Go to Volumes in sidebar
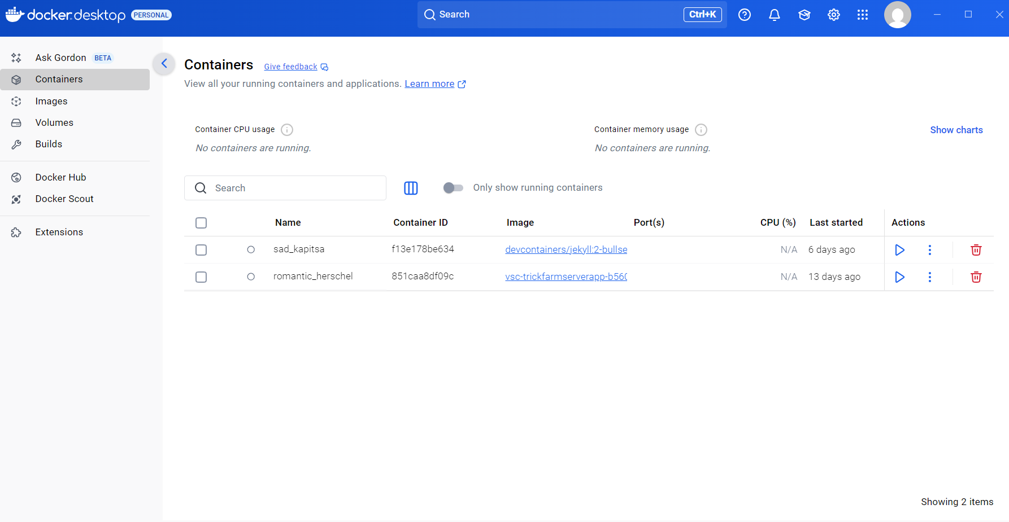The height and width of the screenshot is (522, 1009). click(x=75, y=123)
